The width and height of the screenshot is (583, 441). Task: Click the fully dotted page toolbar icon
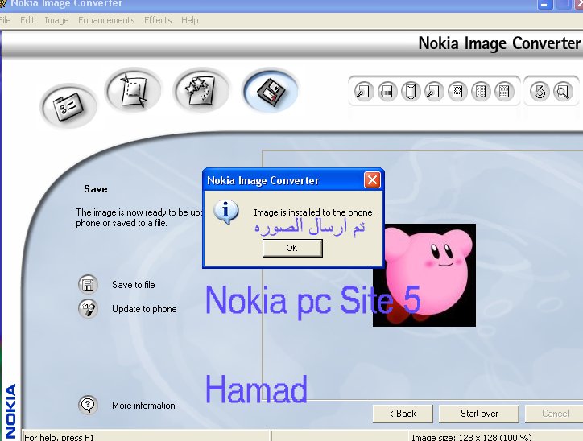pos(504,91)
